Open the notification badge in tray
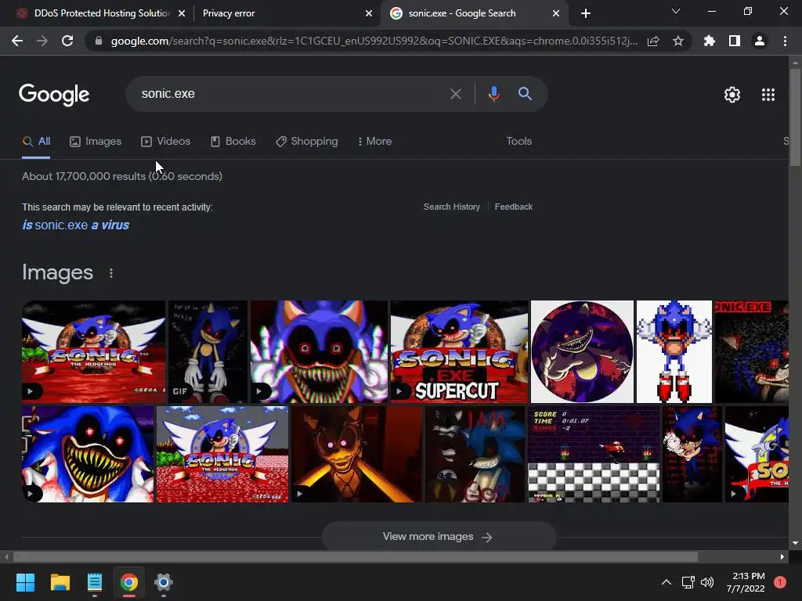This screenshot has height=601, width=802. pos(780,582)
